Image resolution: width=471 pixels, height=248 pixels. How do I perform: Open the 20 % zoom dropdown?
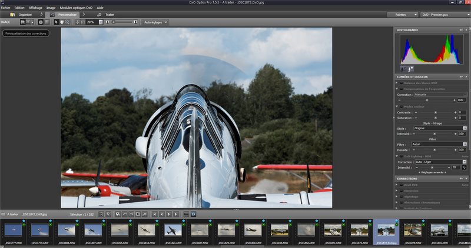[101, 22]
